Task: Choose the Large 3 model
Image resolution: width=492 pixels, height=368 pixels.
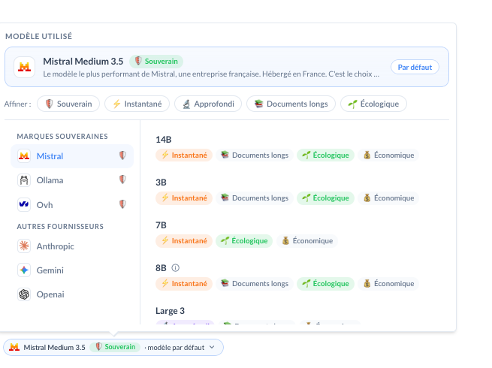Action: pos(170,311)
